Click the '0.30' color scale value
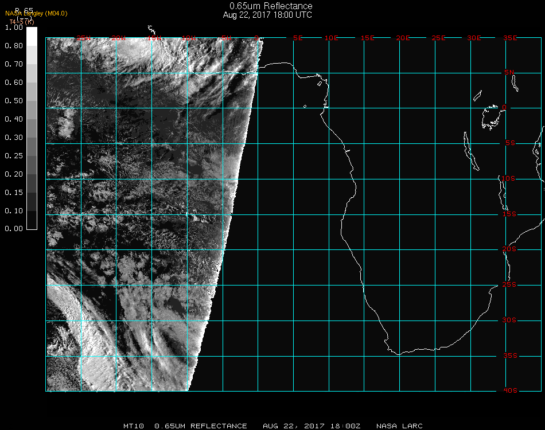This screenshot has width=545, height=430. (14, 138)
